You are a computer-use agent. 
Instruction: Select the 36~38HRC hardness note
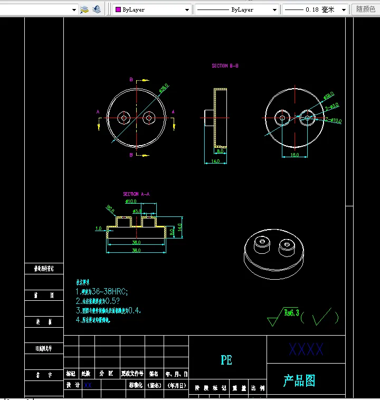pyautogui.click(x=101, y=292)
